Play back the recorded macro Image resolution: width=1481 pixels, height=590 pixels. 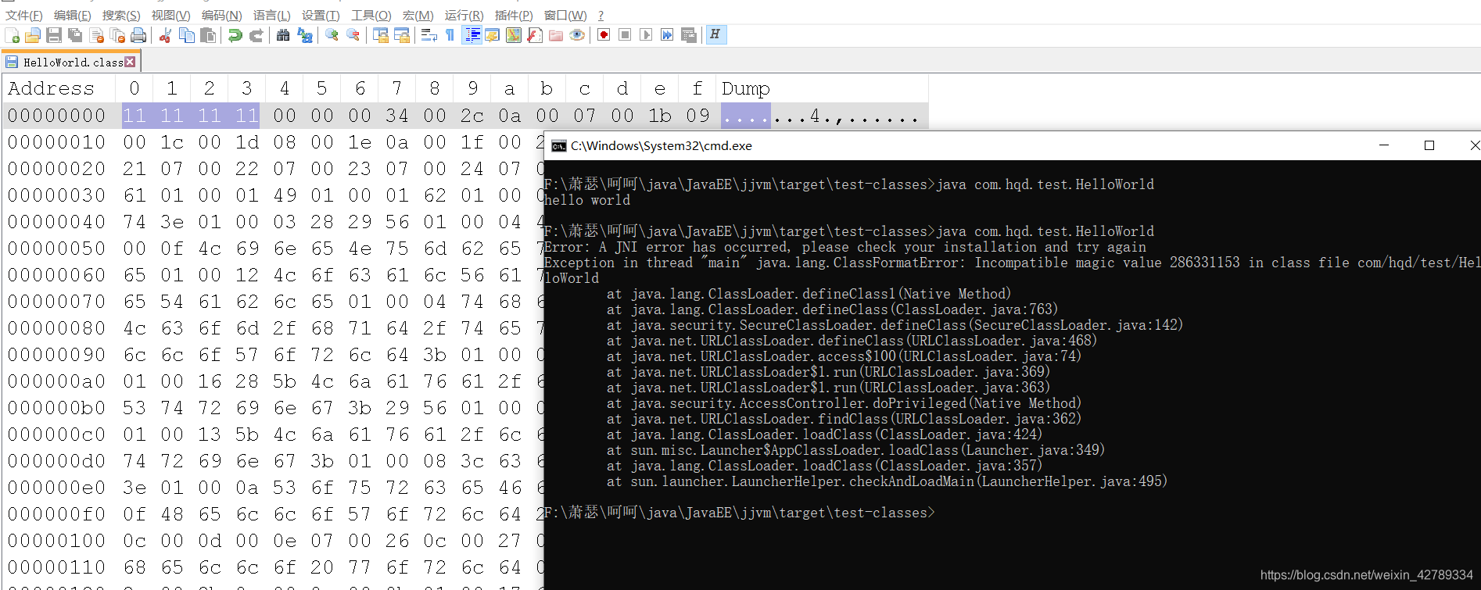646,35
